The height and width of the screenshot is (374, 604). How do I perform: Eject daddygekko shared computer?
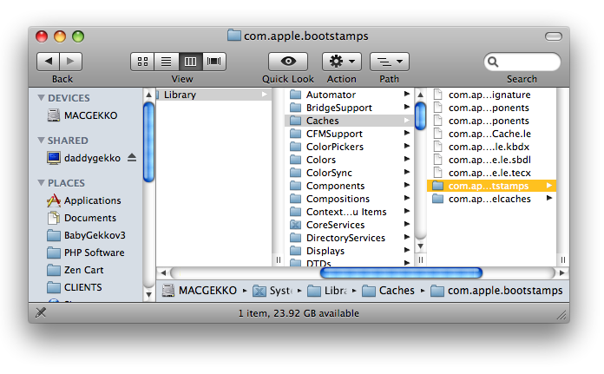[x=132, y=158]
